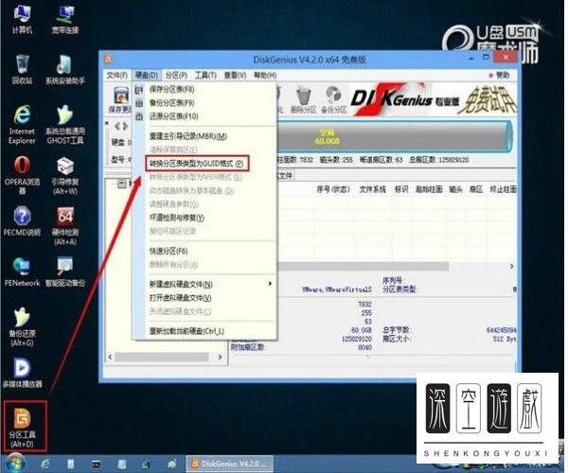Image resolution: width=568 pixels, height=473 pixels.
Task: Open the PECMD说明 help icon
Action: (x=22, y=220)
